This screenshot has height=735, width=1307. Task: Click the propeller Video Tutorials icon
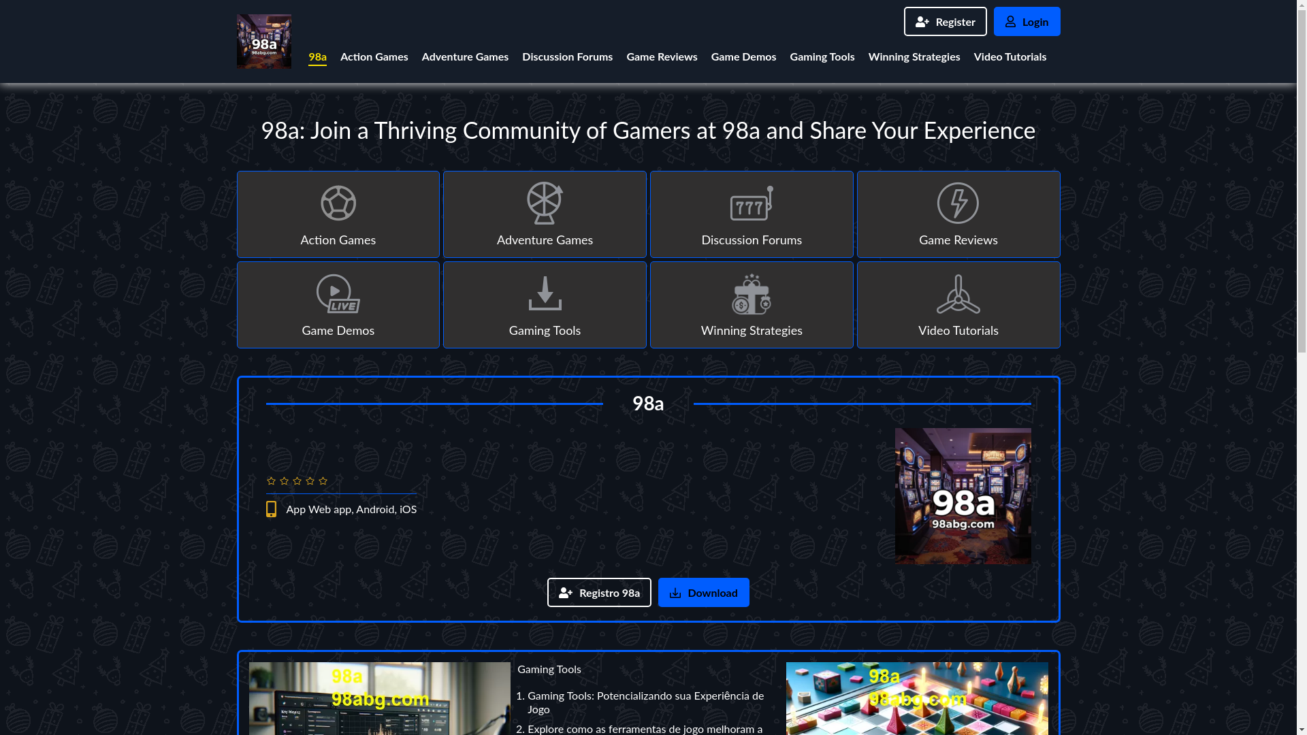958,294
